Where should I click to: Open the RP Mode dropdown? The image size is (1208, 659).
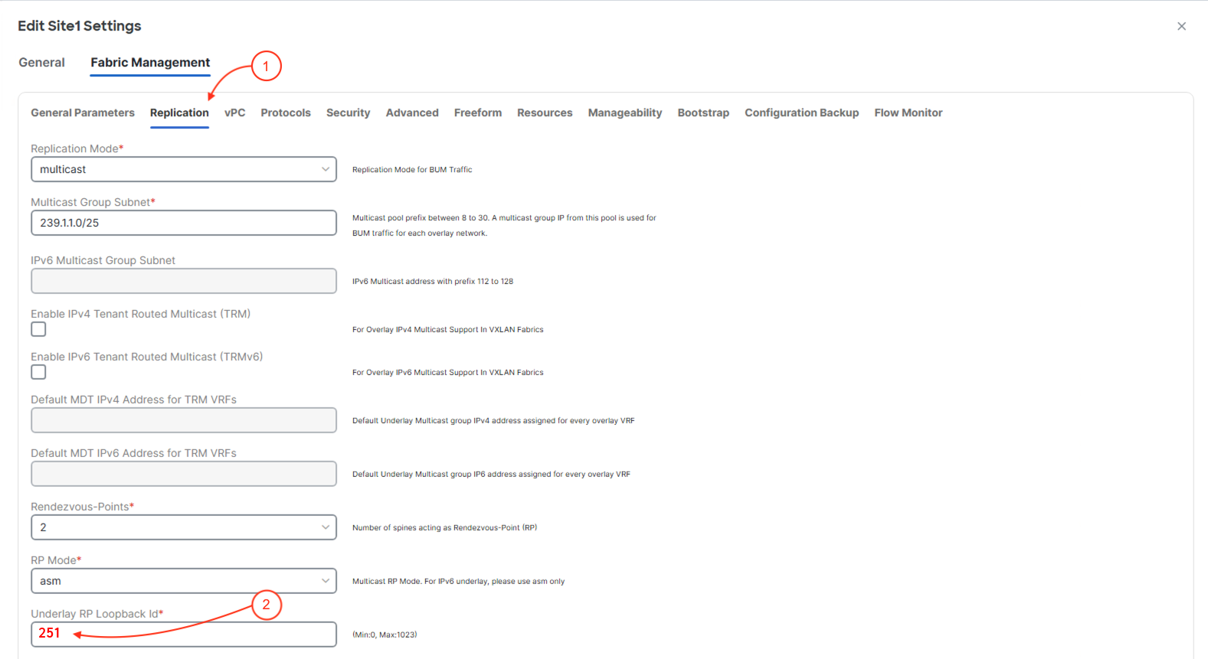pyautogui.click(x=183, y=581)
